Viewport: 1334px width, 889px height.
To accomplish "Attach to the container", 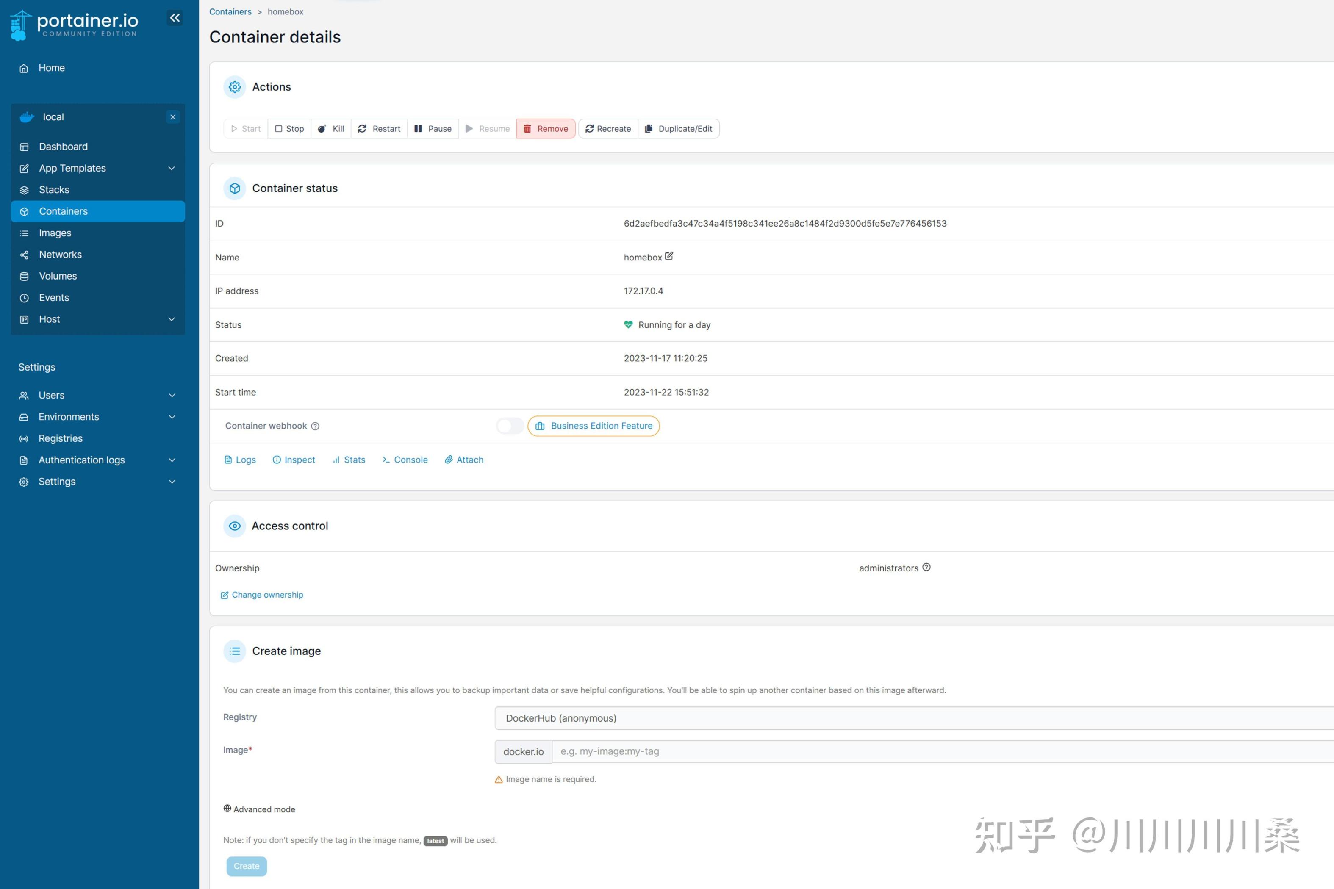I will [x=464, y=460].
